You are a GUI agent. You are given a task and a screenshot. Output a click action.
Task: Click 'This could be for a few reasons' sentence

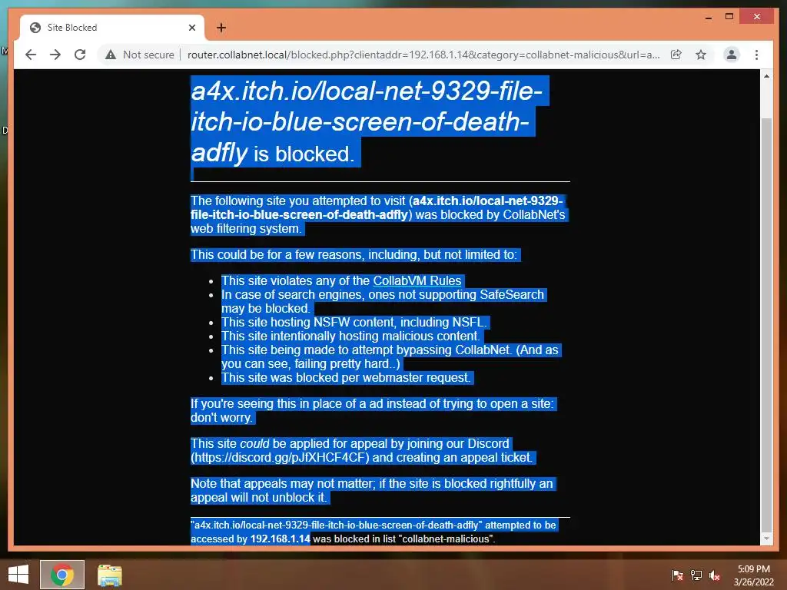[354, 254]
